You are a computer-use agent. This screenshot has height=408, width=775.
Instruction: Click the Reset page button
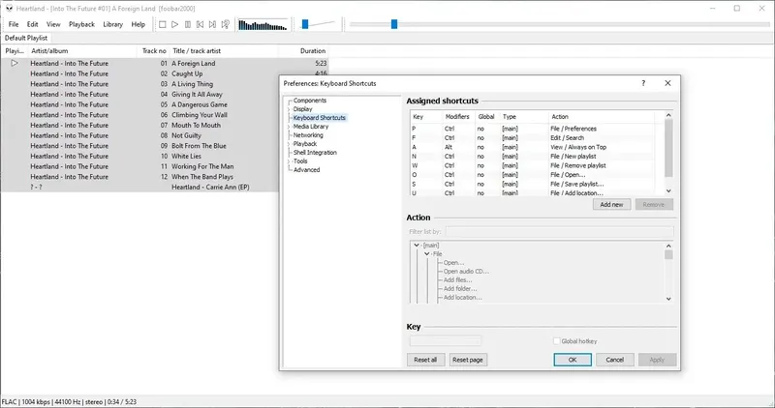[x=468, y=360]
